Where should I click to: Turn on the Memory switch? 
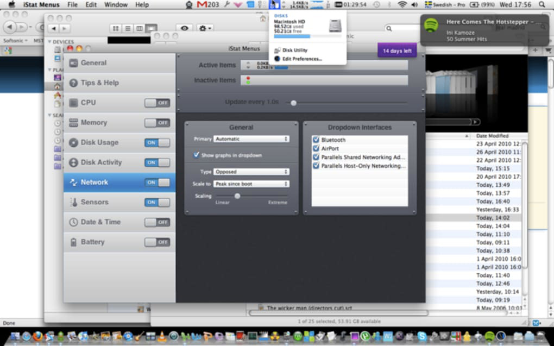point(157,123)
